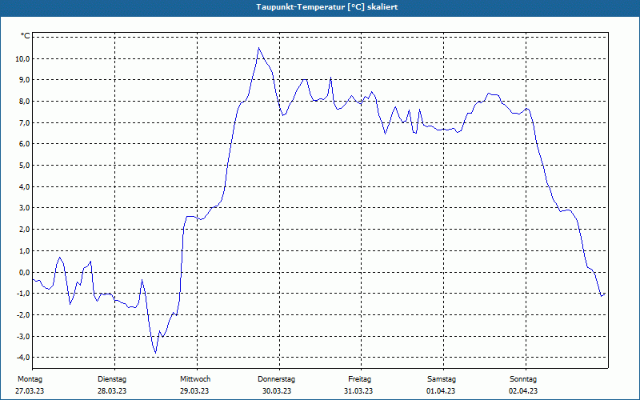
Task: Select the 3,0 y-axis value
Action: tap(24, 208)
